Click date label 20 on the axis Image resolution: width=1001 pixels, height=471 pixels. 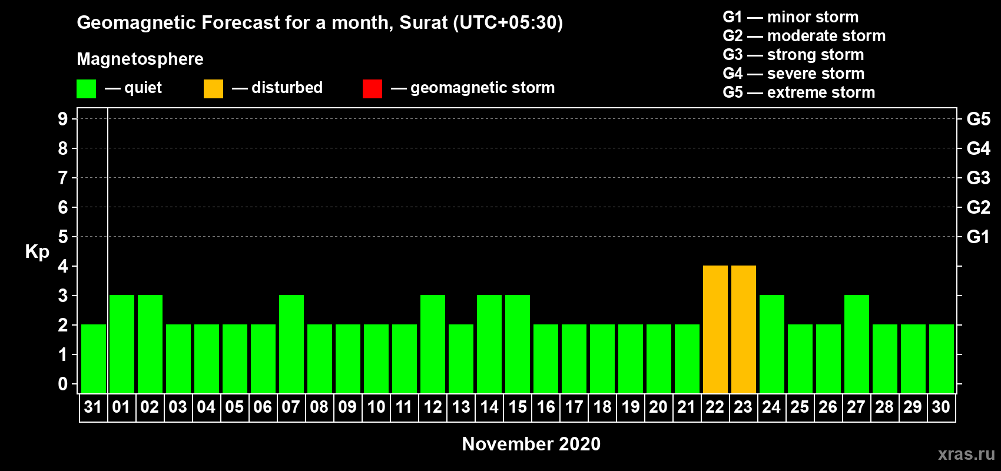click(658, 407)
